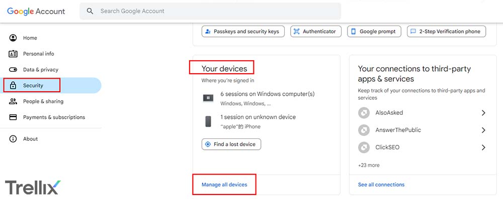The width and height of the screenshot is (503, 199).
Task: Click the Data & privacy toggle icon
Action: [x=13, y=70]
